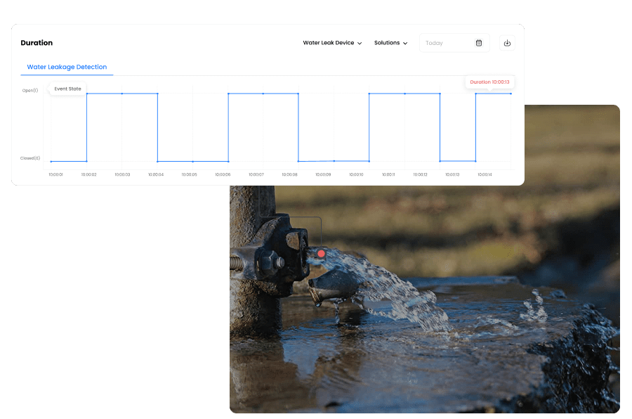This screenshot has height=419, width=632.
Task: Open the Solutions dropdown
Action: pos(390,43)
